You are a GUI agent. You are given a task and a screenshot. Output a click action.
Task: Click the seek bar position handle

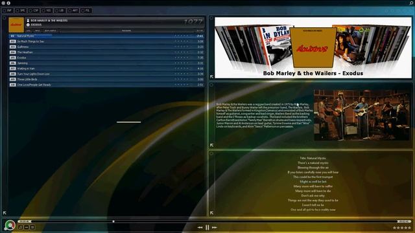click(113, 221)
